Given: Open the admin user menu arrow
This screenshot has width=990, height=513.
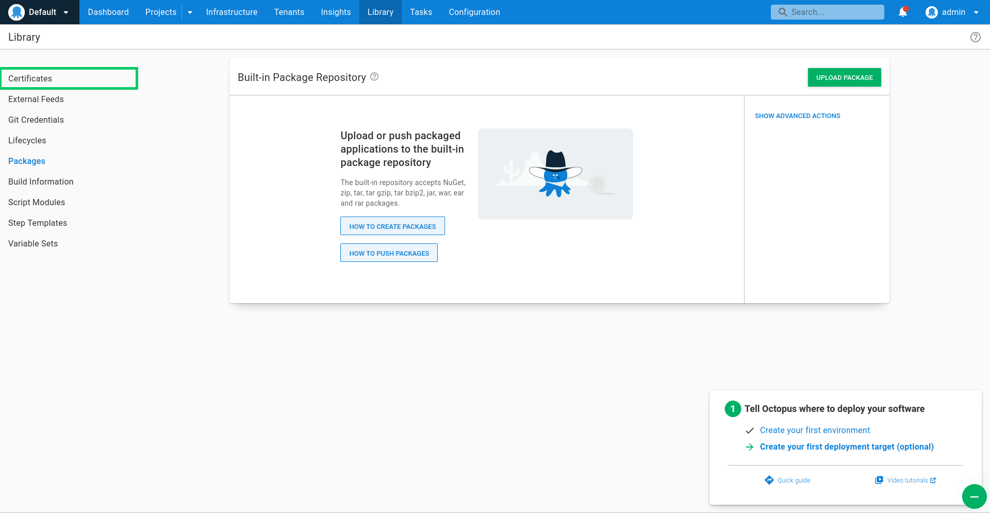Looking at the screenshot, I should tap(976, 12).
